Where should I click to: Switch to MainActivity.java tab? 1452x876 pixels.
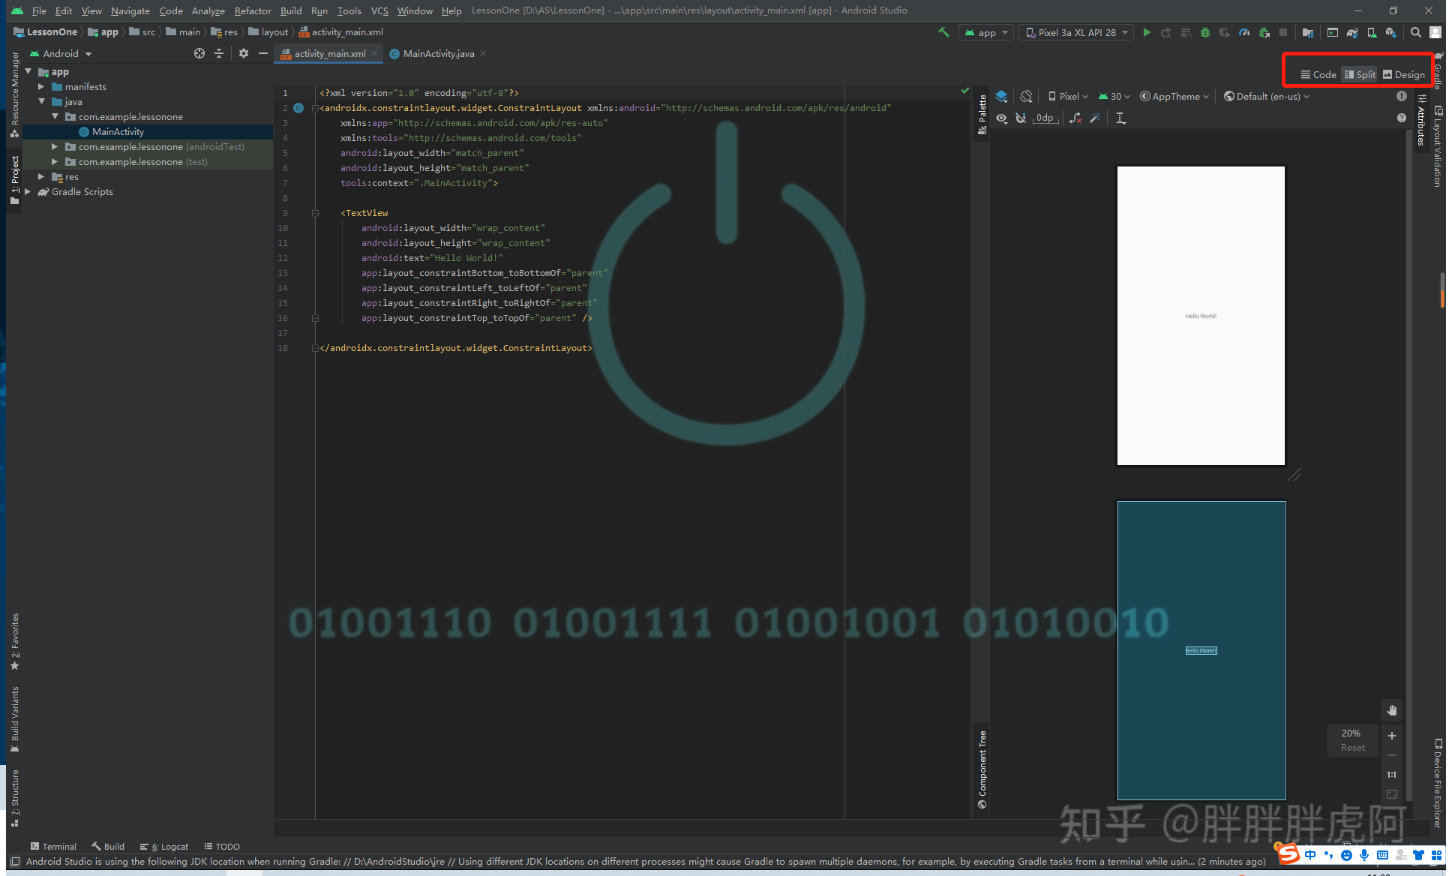(438, 53)
